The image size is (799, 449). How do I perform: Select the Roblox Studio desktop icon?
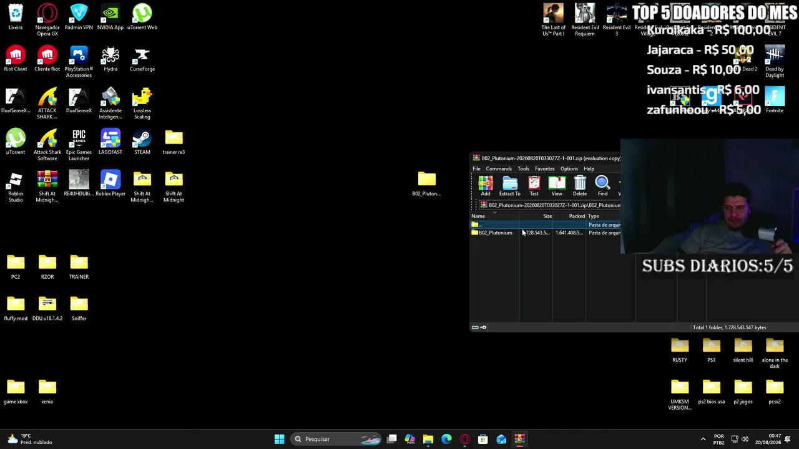16,186
